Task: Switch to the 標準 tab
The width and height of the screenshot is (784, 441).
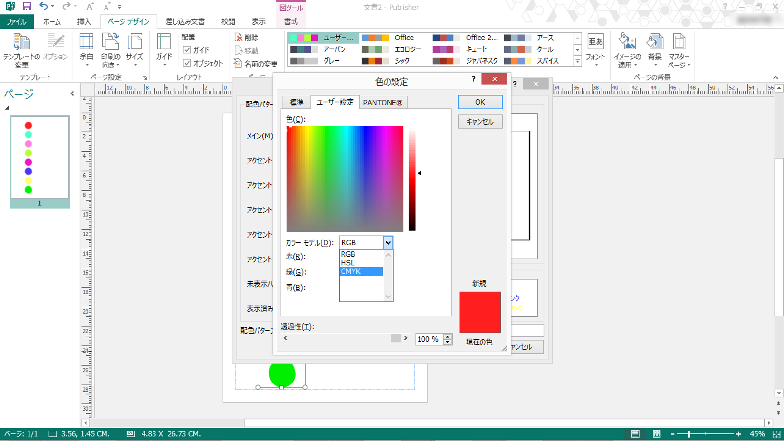Action: coord(296,103)
